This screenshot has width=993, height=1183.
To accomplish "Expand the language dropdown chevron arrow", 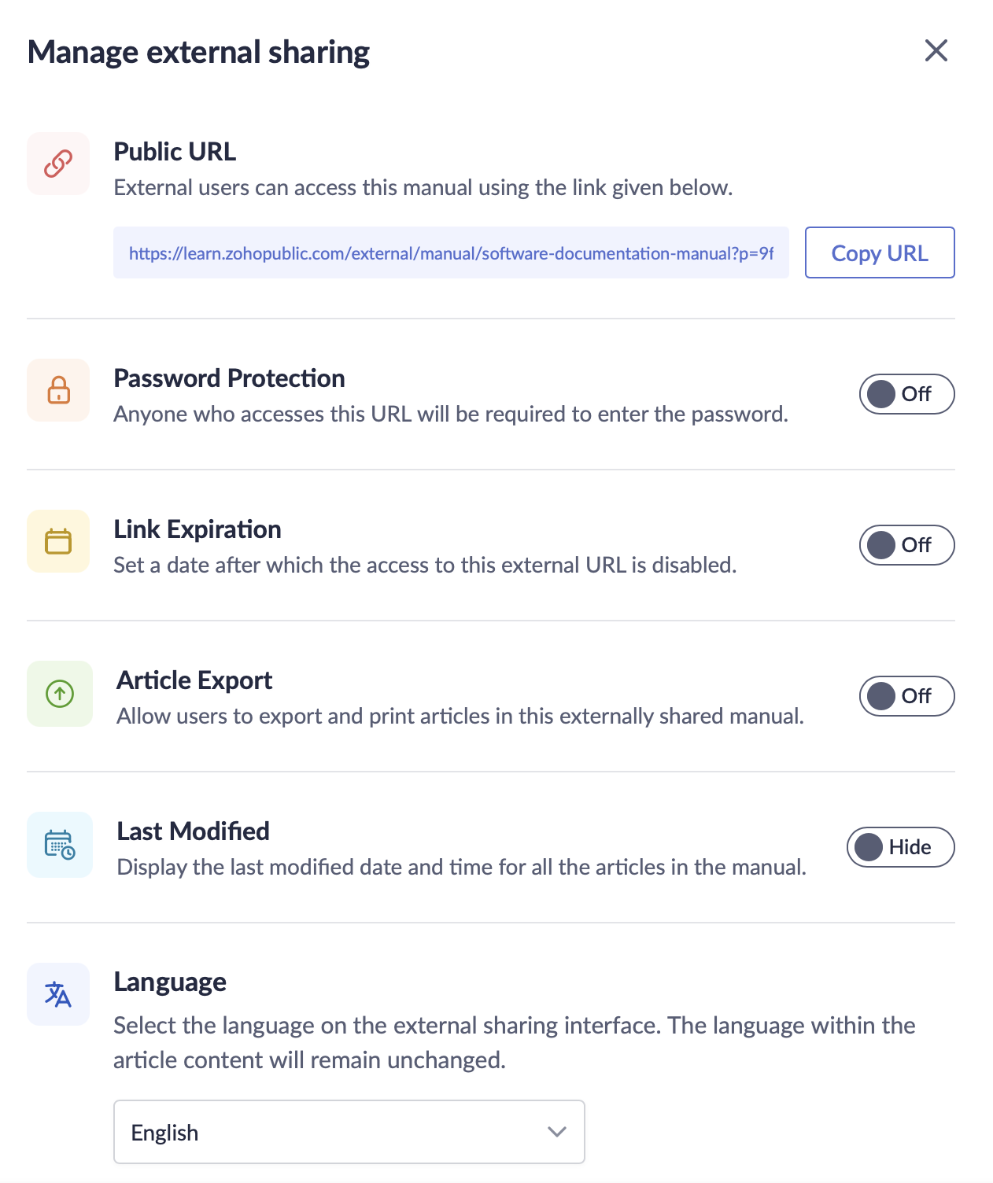I will pyautogui.click(x=557, y=1132).
